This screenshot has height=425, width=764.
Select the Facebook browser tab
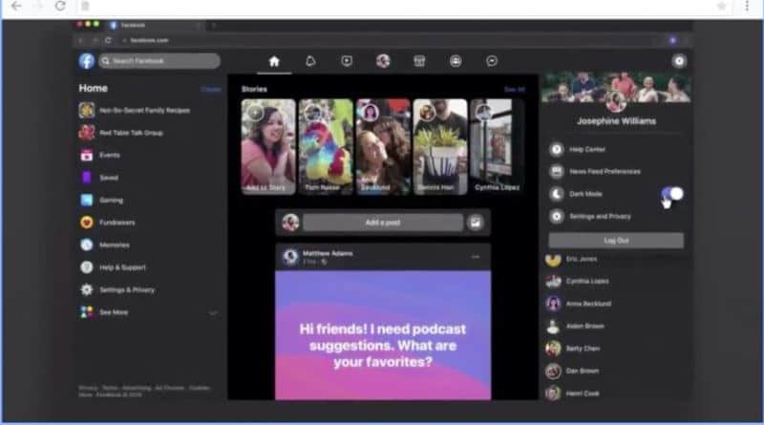154,25
